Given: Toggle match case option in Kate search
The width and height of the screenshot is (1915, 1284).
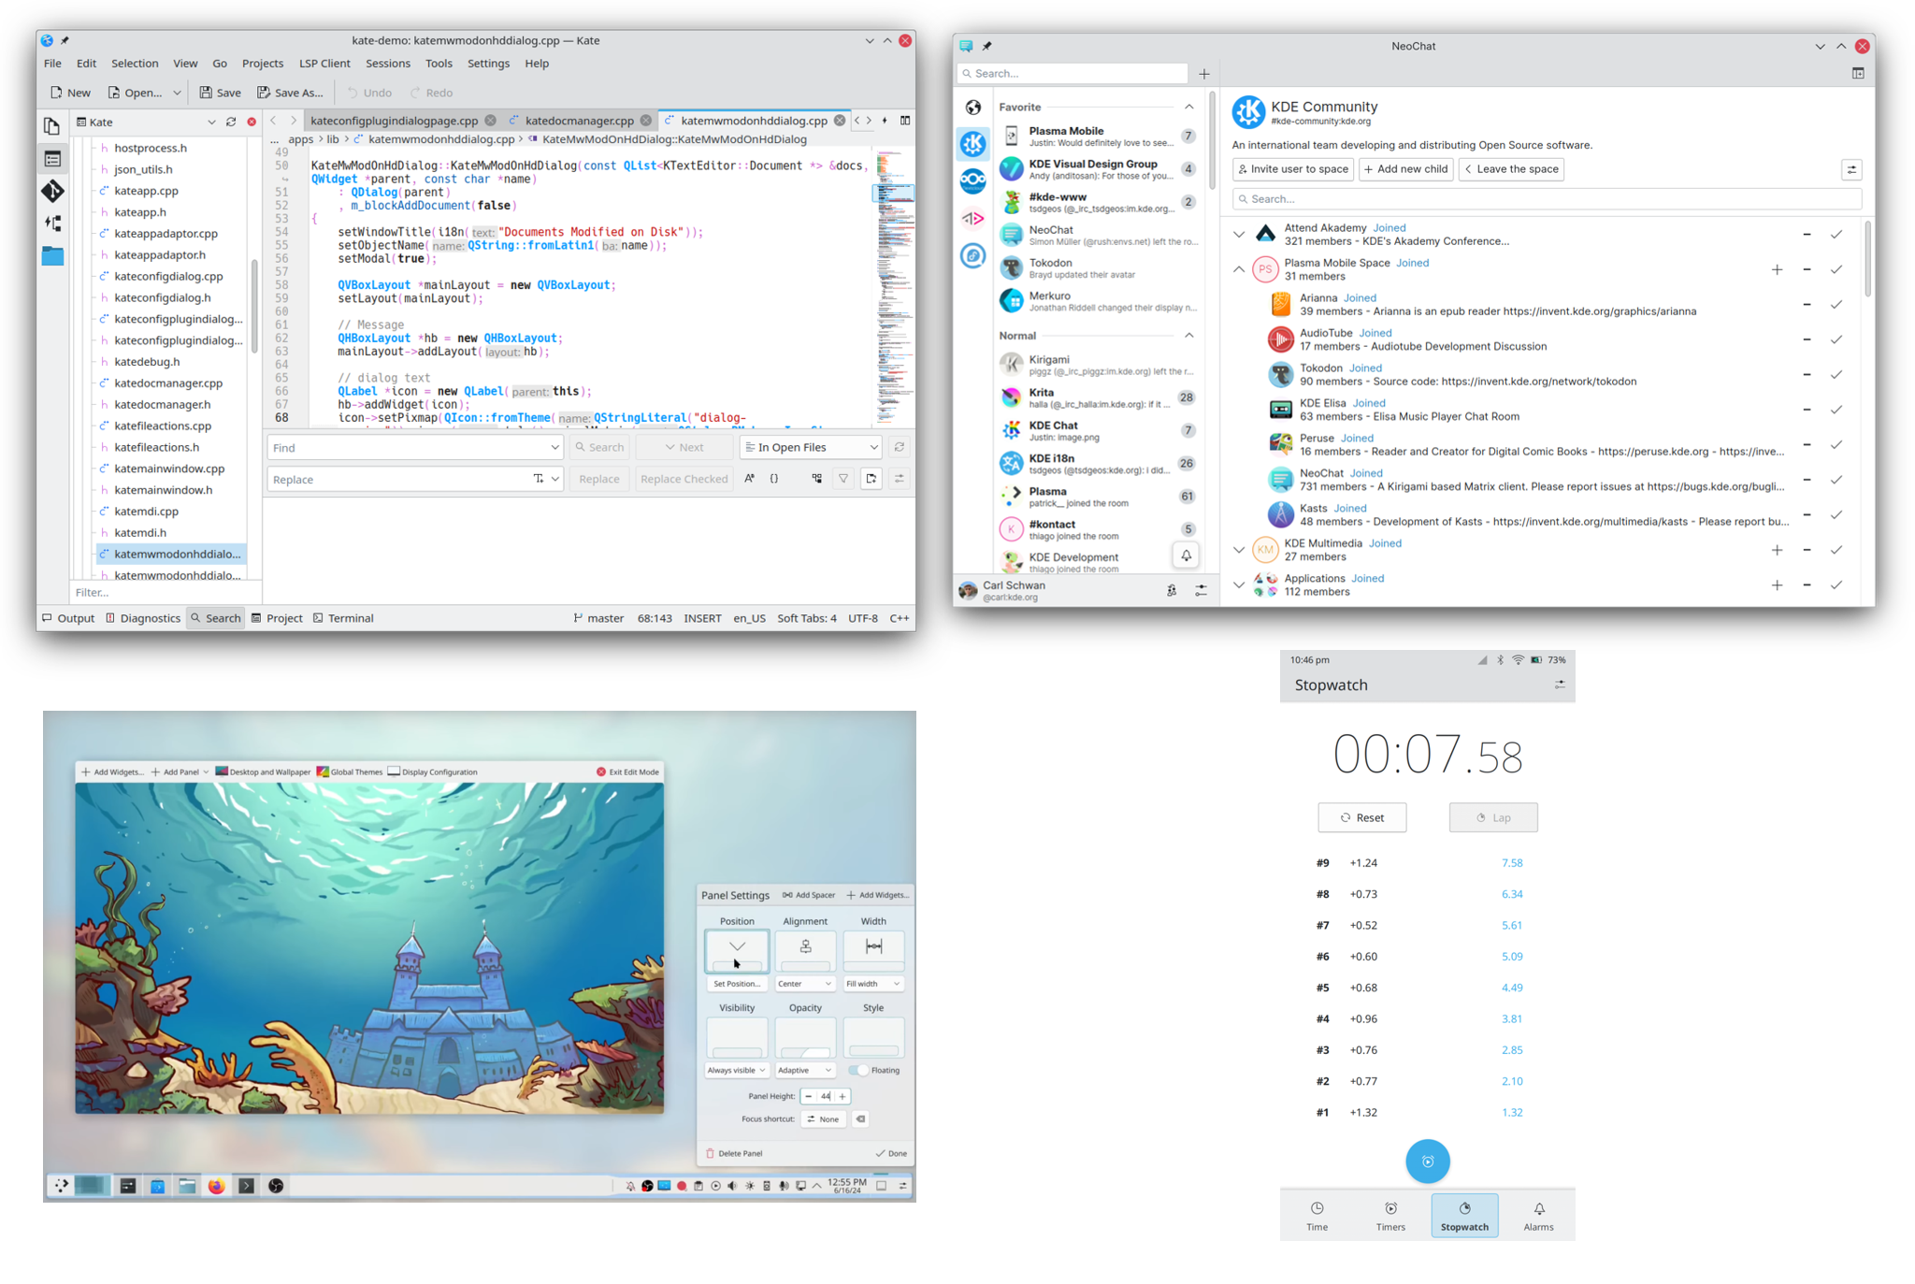Looking at the screenshot, I should point(749,479).
